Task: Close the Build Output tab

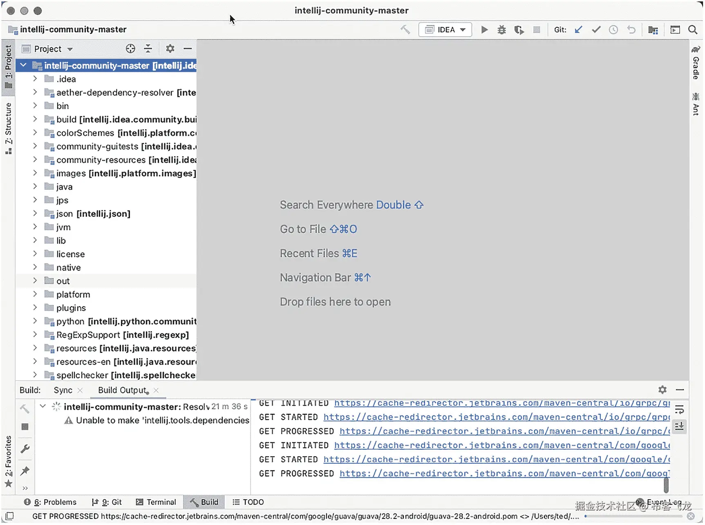Action: pos(156,390)
